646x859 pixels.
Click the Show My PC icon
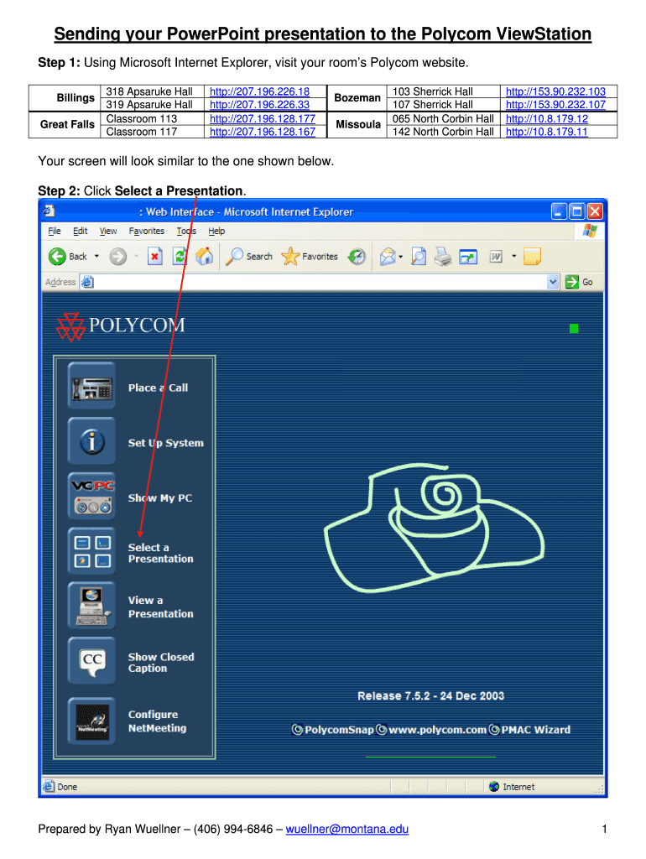coord(91,497)
